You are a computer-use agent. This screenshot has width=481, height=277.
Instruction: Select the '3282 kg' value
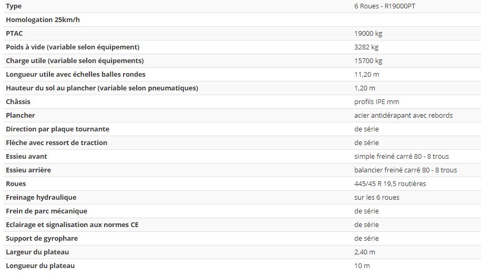[366, 47]
